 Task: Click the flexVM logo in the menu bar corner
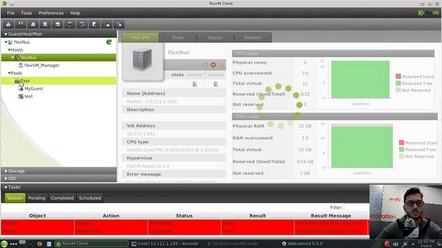(x=428, y=13)
